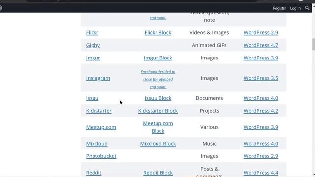Open the Issuu Block link
Viewport: 315px width, 177px height.
point(158,98)
